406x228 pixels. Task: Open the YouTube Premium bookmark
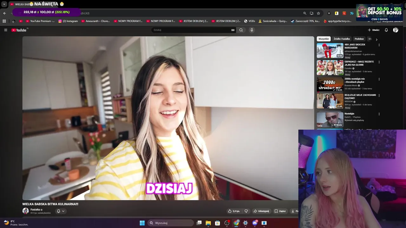pyautogui.click(x=40, y=21)
